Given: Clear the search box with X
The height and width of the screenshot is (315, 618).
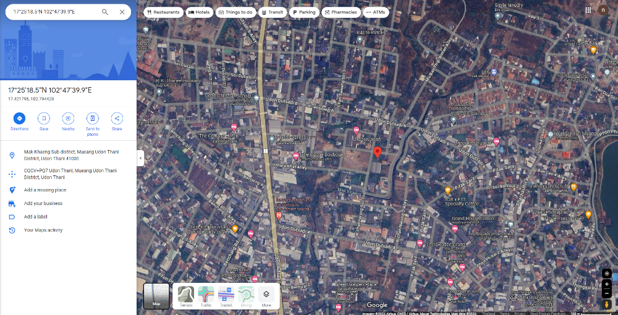Looking at the screenshot, I should [122, 12].
